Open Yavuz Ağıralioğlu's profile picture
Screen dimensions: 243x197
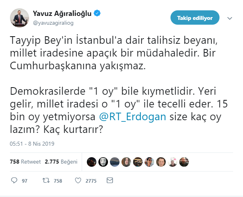tap(20, 18)
